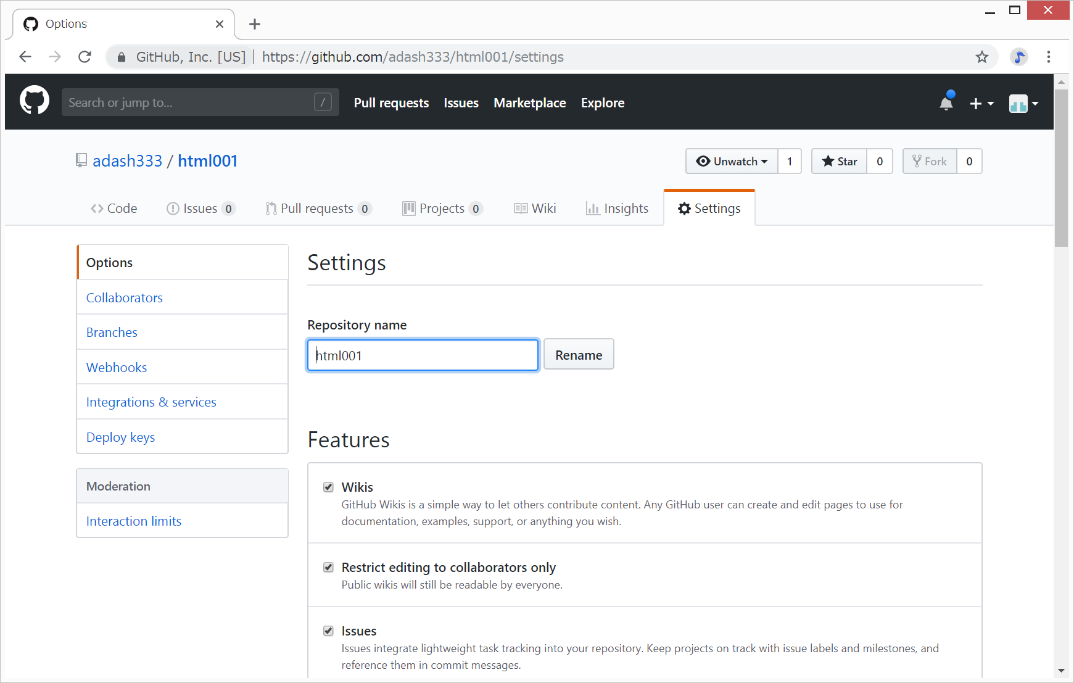Open the notifications bell
Viewport: 1074px width, 683px height.
(946, 102)
